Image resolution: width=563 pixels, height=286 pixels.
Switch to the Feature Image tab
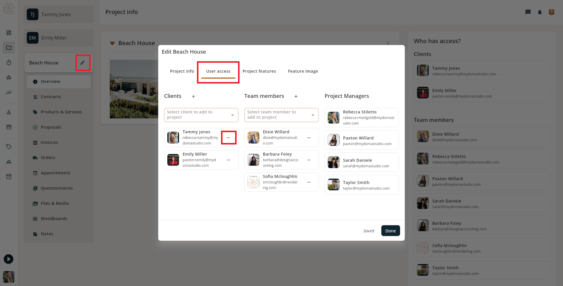point(303,71)
